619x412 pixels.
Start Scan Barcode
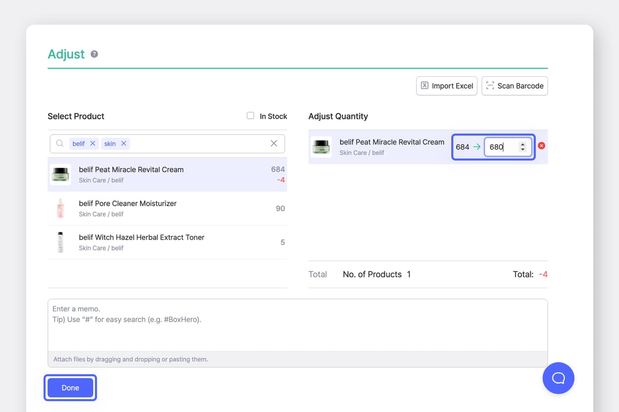point(514,86)
